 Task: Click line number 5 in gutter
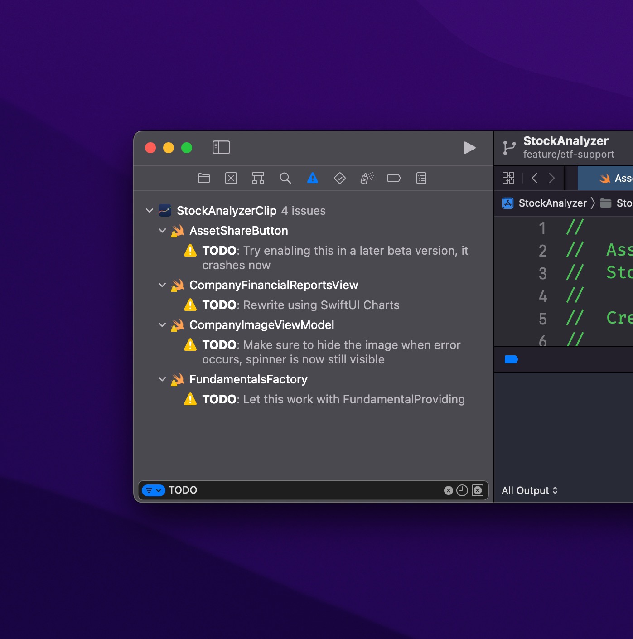(x=542, y=319)
